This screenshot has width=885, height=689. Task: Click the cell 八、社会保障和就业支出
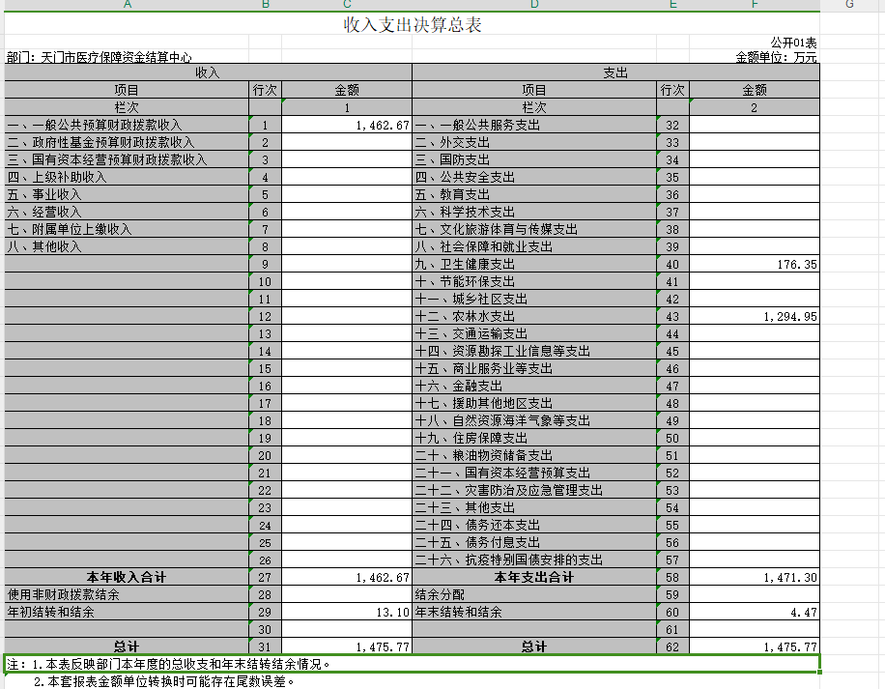(x=534, y=246)
